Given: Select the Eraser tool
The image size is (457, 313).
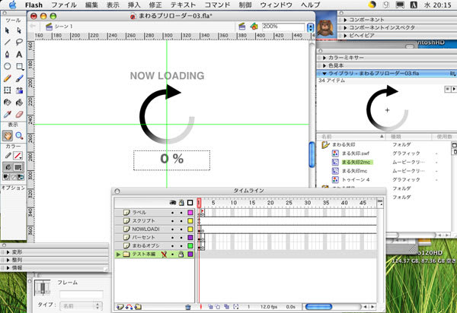Looking at the screenshot, I should (19, 114).
